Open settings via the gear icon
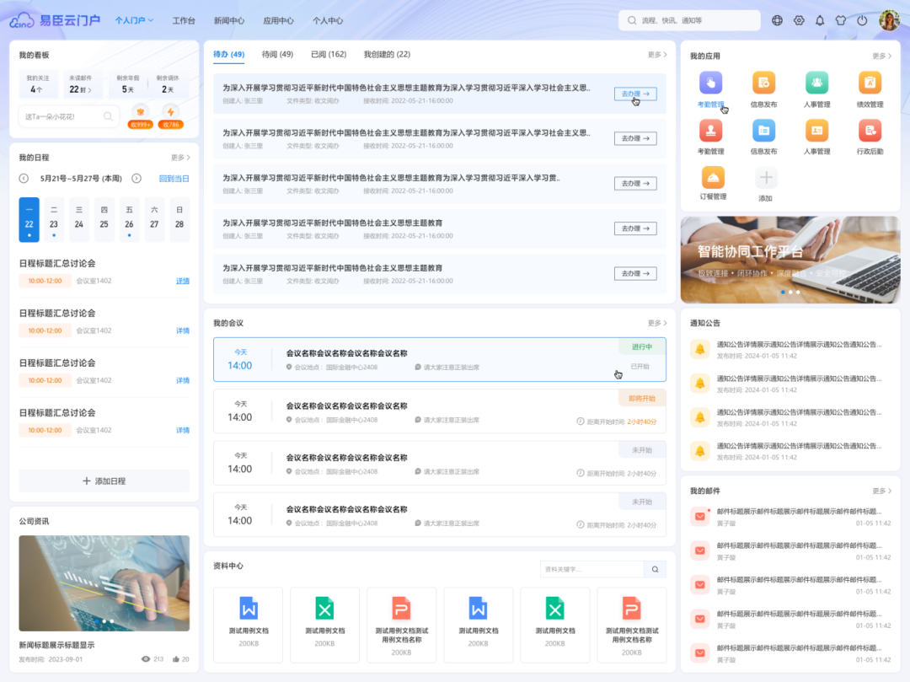The height and width of the screenshot is (682, 910). 799,20
